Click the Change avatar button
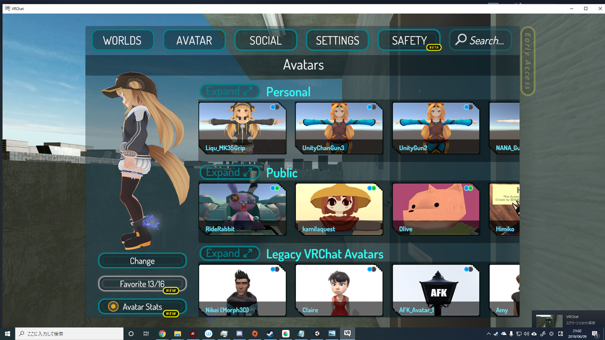This screenshot has height=340, width=605. pos(142,261)
